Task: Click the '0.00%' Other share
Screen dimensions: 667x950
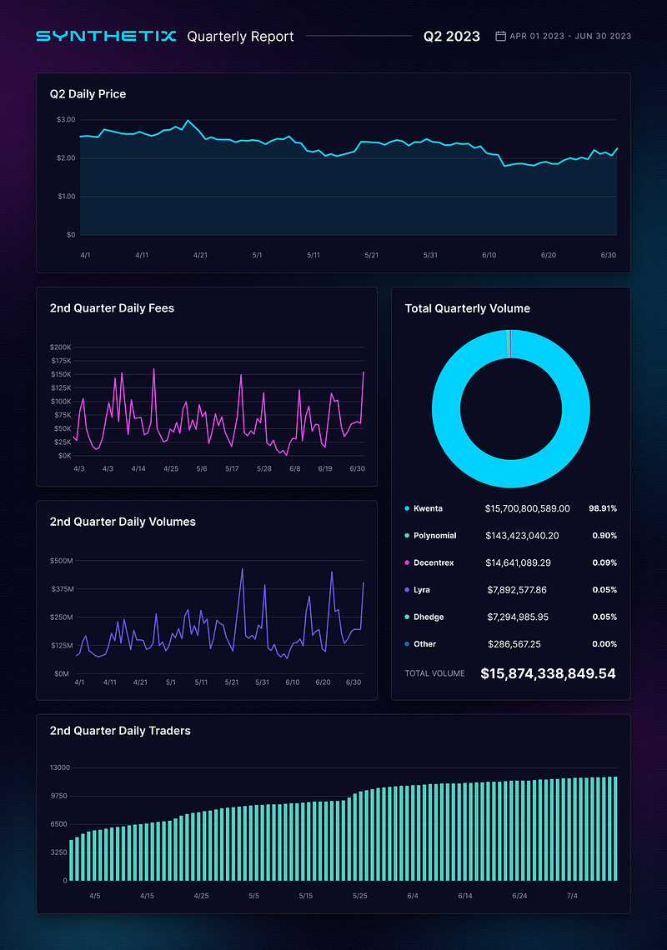Action: [604, 644]
